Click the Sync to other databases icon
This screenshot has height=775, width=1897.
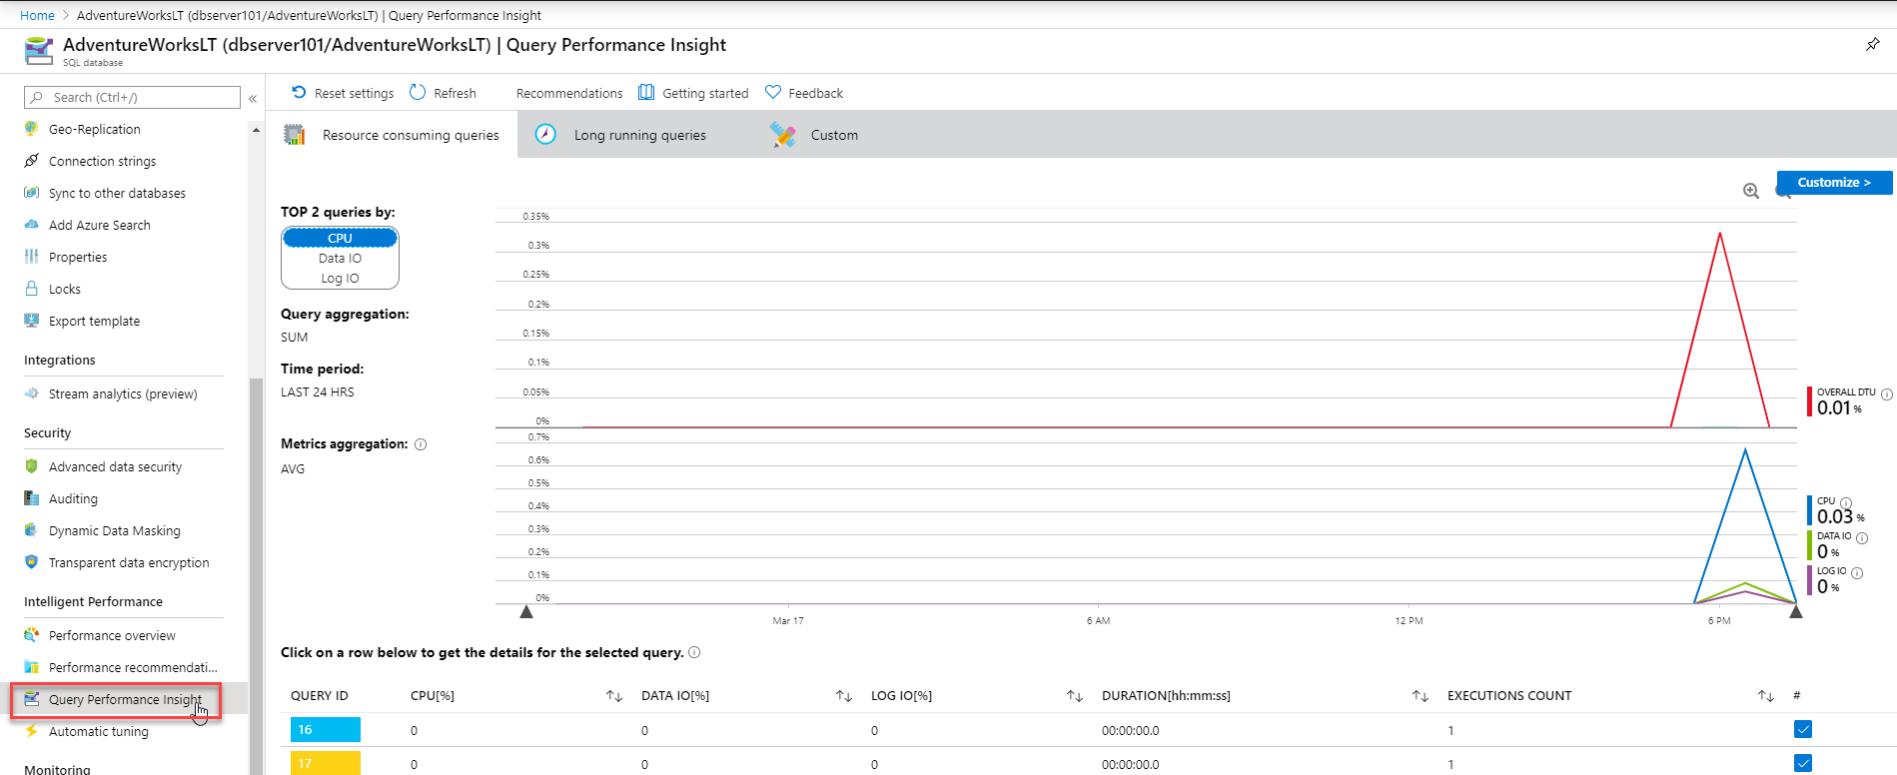click(x=32, y=193)
